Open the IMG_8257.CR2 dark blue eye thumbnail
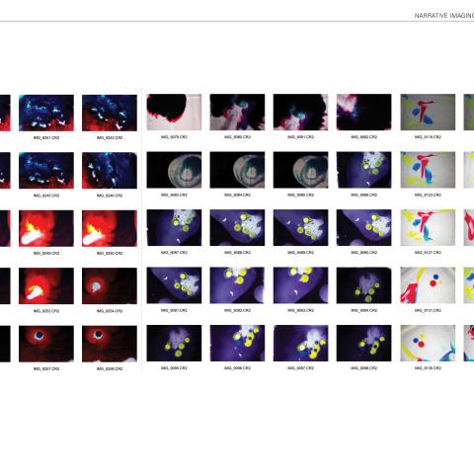Screen dimensions: 474x474 point(46,344)
